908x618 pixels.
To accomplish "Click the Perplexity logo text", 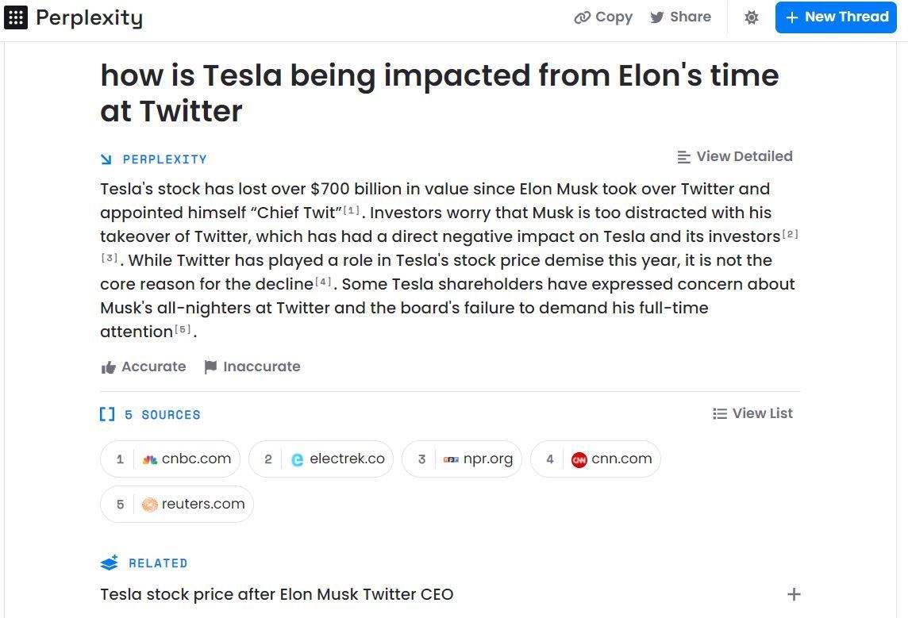I will pos(89,18).
